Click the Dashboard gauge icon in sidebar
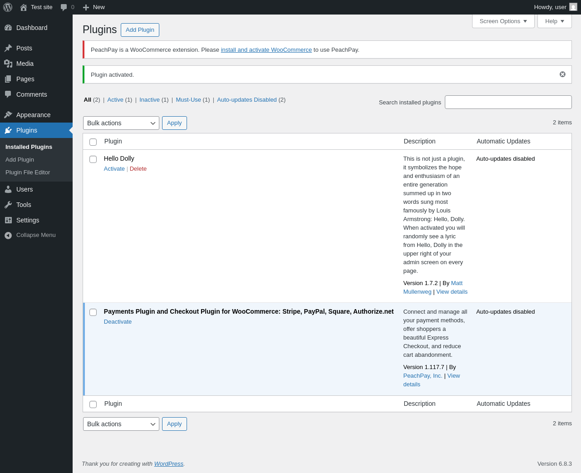The width and height of the screenshot is (581, 473). [8, 28]
